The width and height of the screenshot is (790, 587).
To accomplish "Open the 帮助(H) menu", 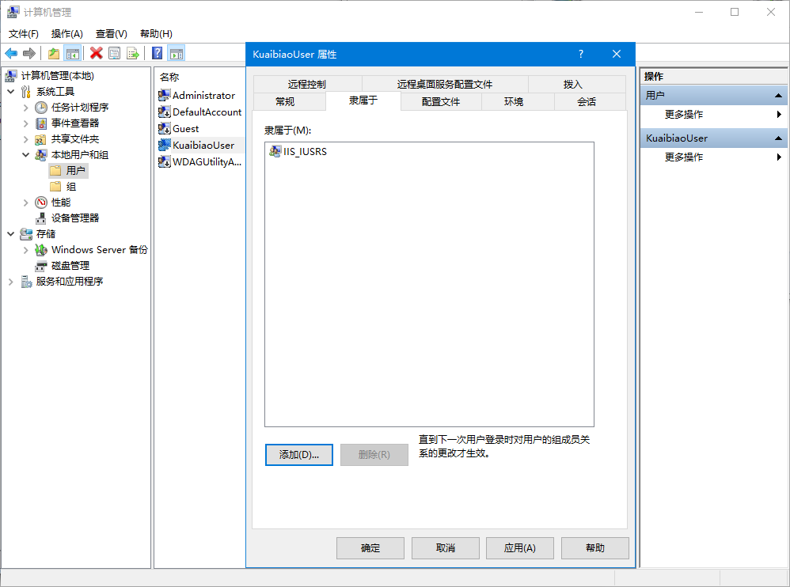I will tap(156, 34).
